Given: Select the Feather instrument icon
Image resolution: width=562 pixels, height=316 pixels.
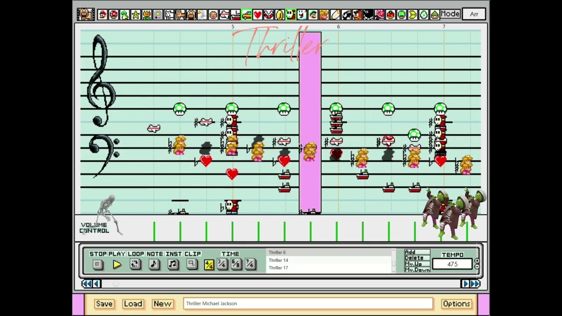Looking at the screenshot, I should coord(335,14).
